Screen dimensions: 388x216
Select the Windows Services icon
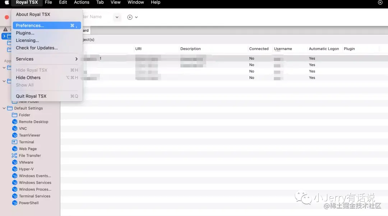coord(15,183)
